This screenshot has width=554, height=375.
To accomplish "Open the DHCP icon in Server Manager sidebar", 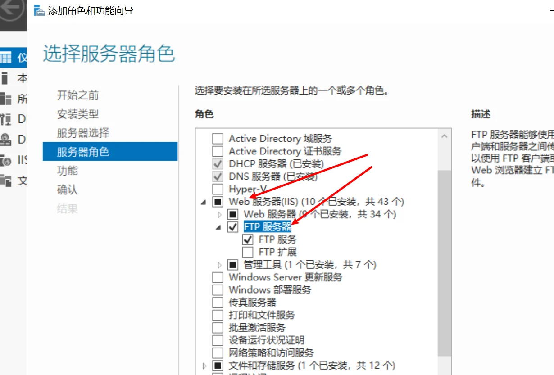I will coord(6,119).
